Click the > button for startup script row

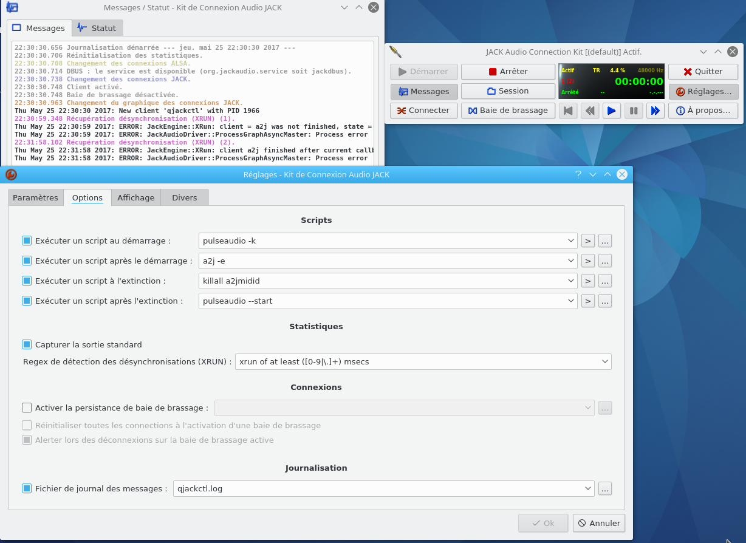coord(587,241)
